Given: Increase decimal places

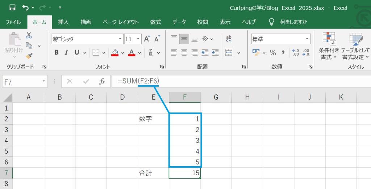Looking at the screenshot, I should [x=296, y=52].
